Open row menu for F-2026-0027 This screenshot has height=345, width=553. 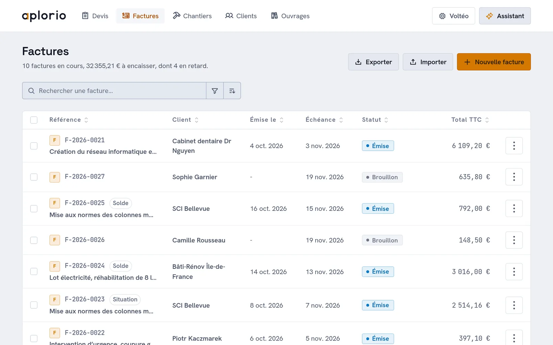tap(514, 177)
